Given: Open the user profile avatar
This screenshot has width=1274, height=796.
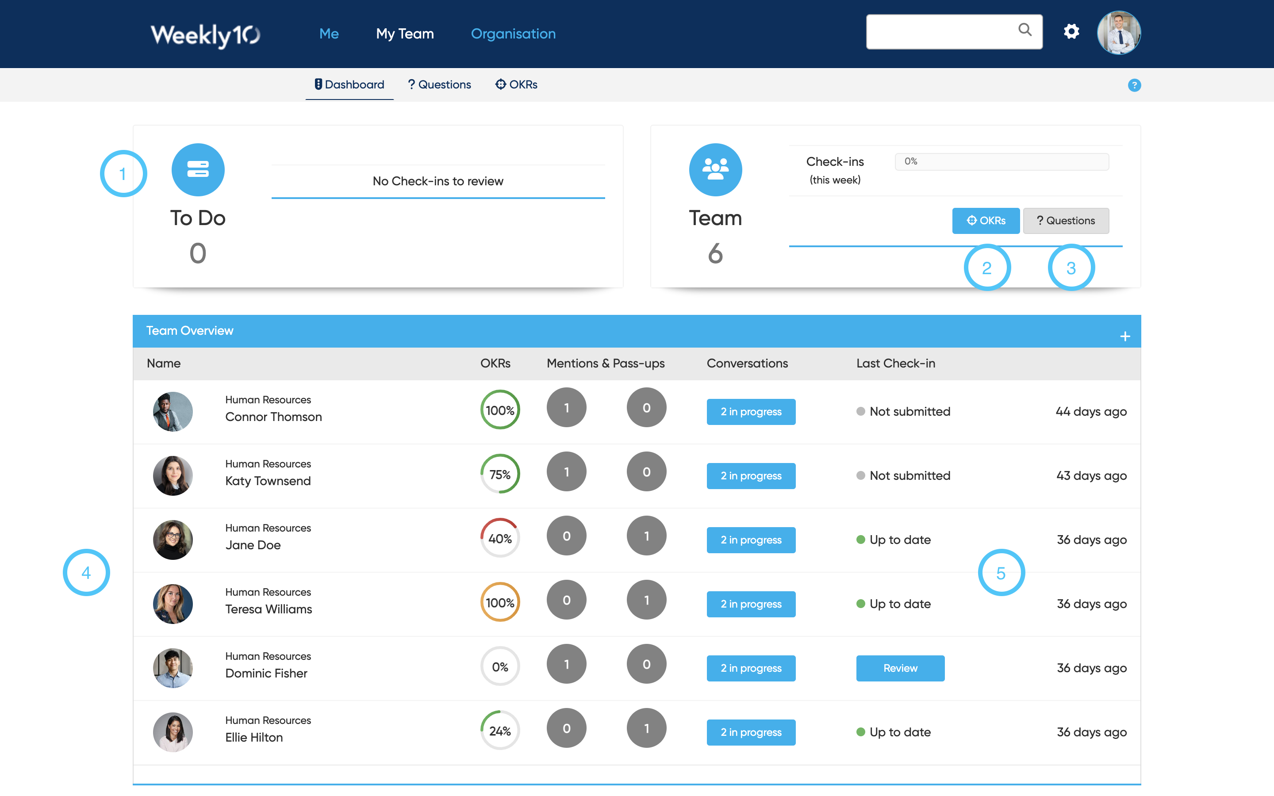Looking at the screenshot, I should [1118, 33].
